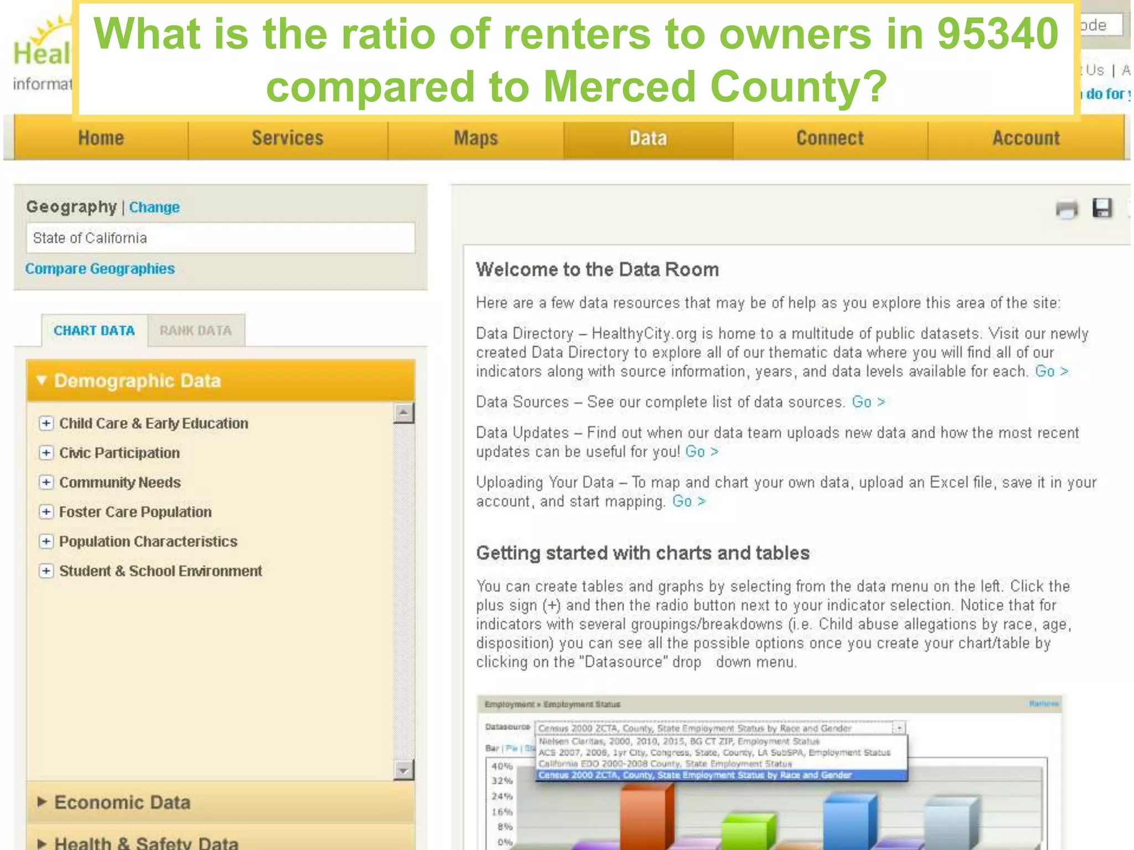The width and height of the screenshot is (1134, 850).
Task: Collapse the Demographic Data section
Action: pos(220,381)
